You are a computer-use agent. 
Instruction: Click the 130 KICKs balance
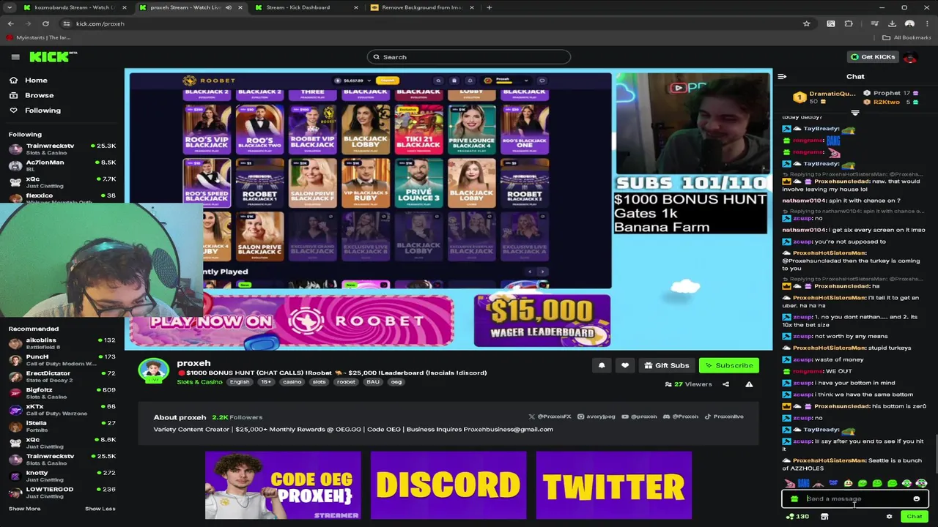click(x=797, y=517)
